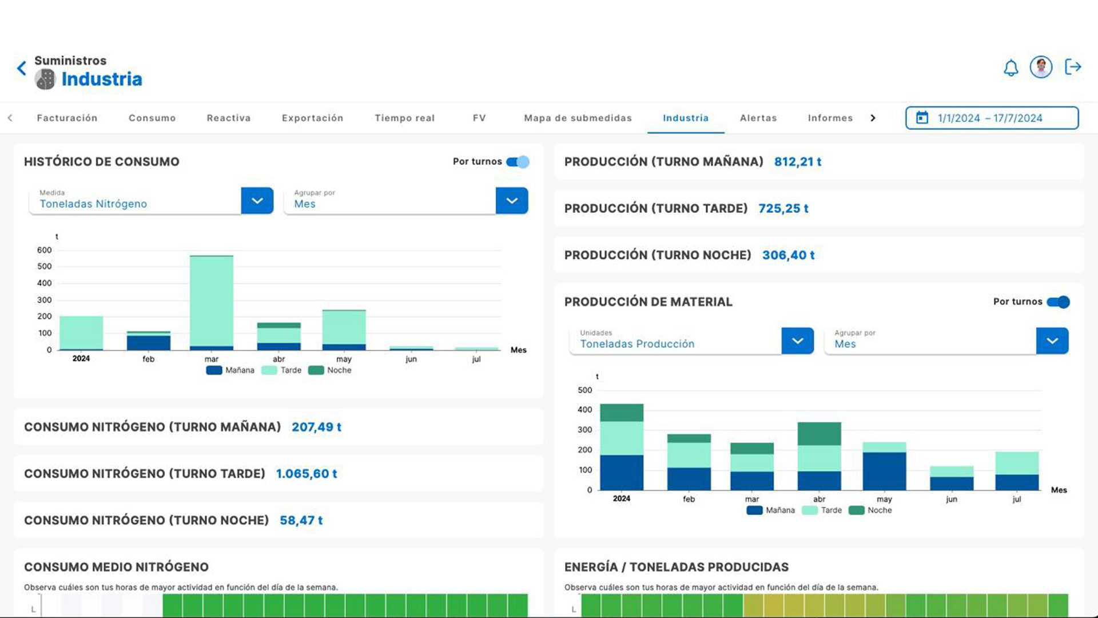Click the Industria factory logo icon
Image resolution: width=1098 pixels, height=618 pixels.
(45, 80)
